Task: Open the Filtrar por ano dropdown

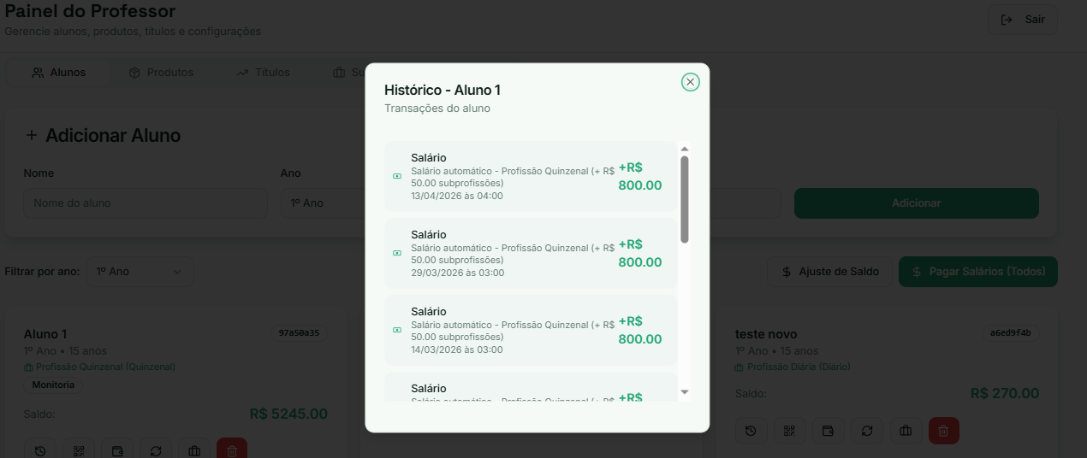Action: tap(140, 272)
